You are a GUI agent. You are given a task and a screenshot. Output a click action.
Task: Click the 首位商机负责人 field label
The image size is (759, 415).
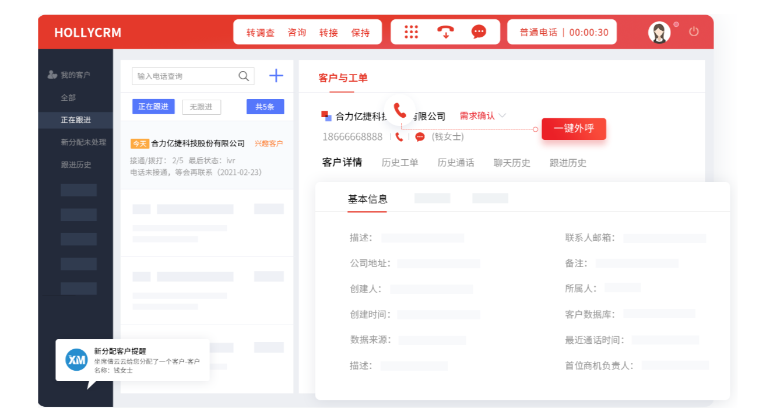(x=599, y=365)
